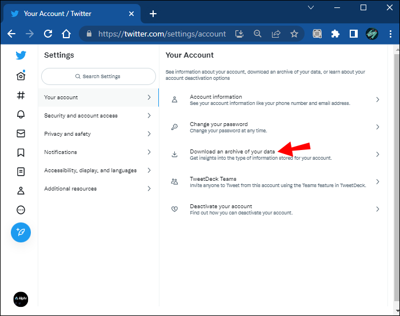This screenshot has height=316, width=400.
Task: Click the share page icon in address bar
Action: tap(276, 34)
